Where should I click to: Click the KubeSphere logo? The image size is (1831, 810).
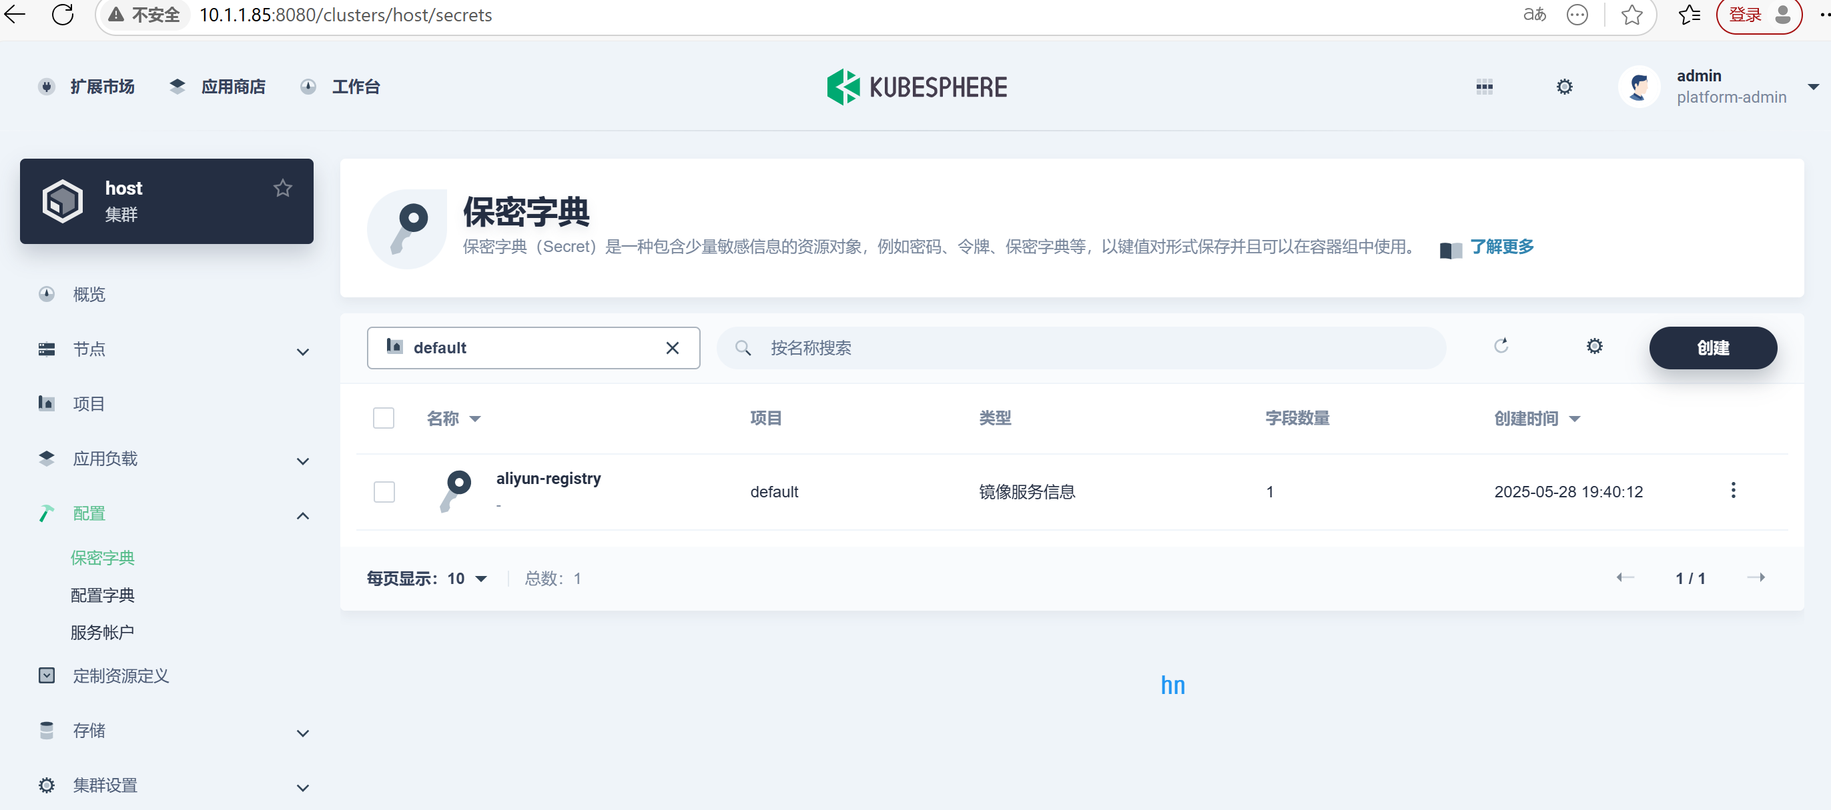(x=916, y=87)
